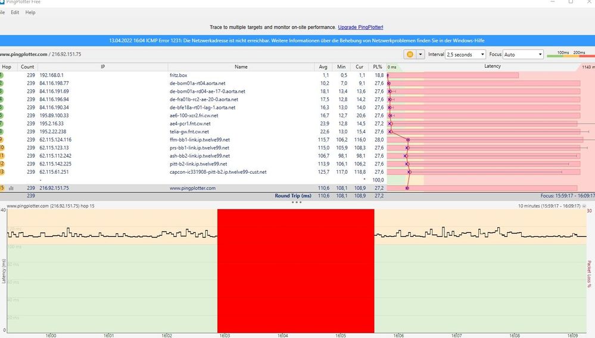Screen dimensions: 595x338
Task: Click the Focus: 15:59:17 - 16:09:17 label
Action: [568, 196]
